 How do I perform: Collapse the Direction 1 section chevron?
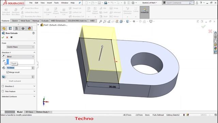point(34,52)
